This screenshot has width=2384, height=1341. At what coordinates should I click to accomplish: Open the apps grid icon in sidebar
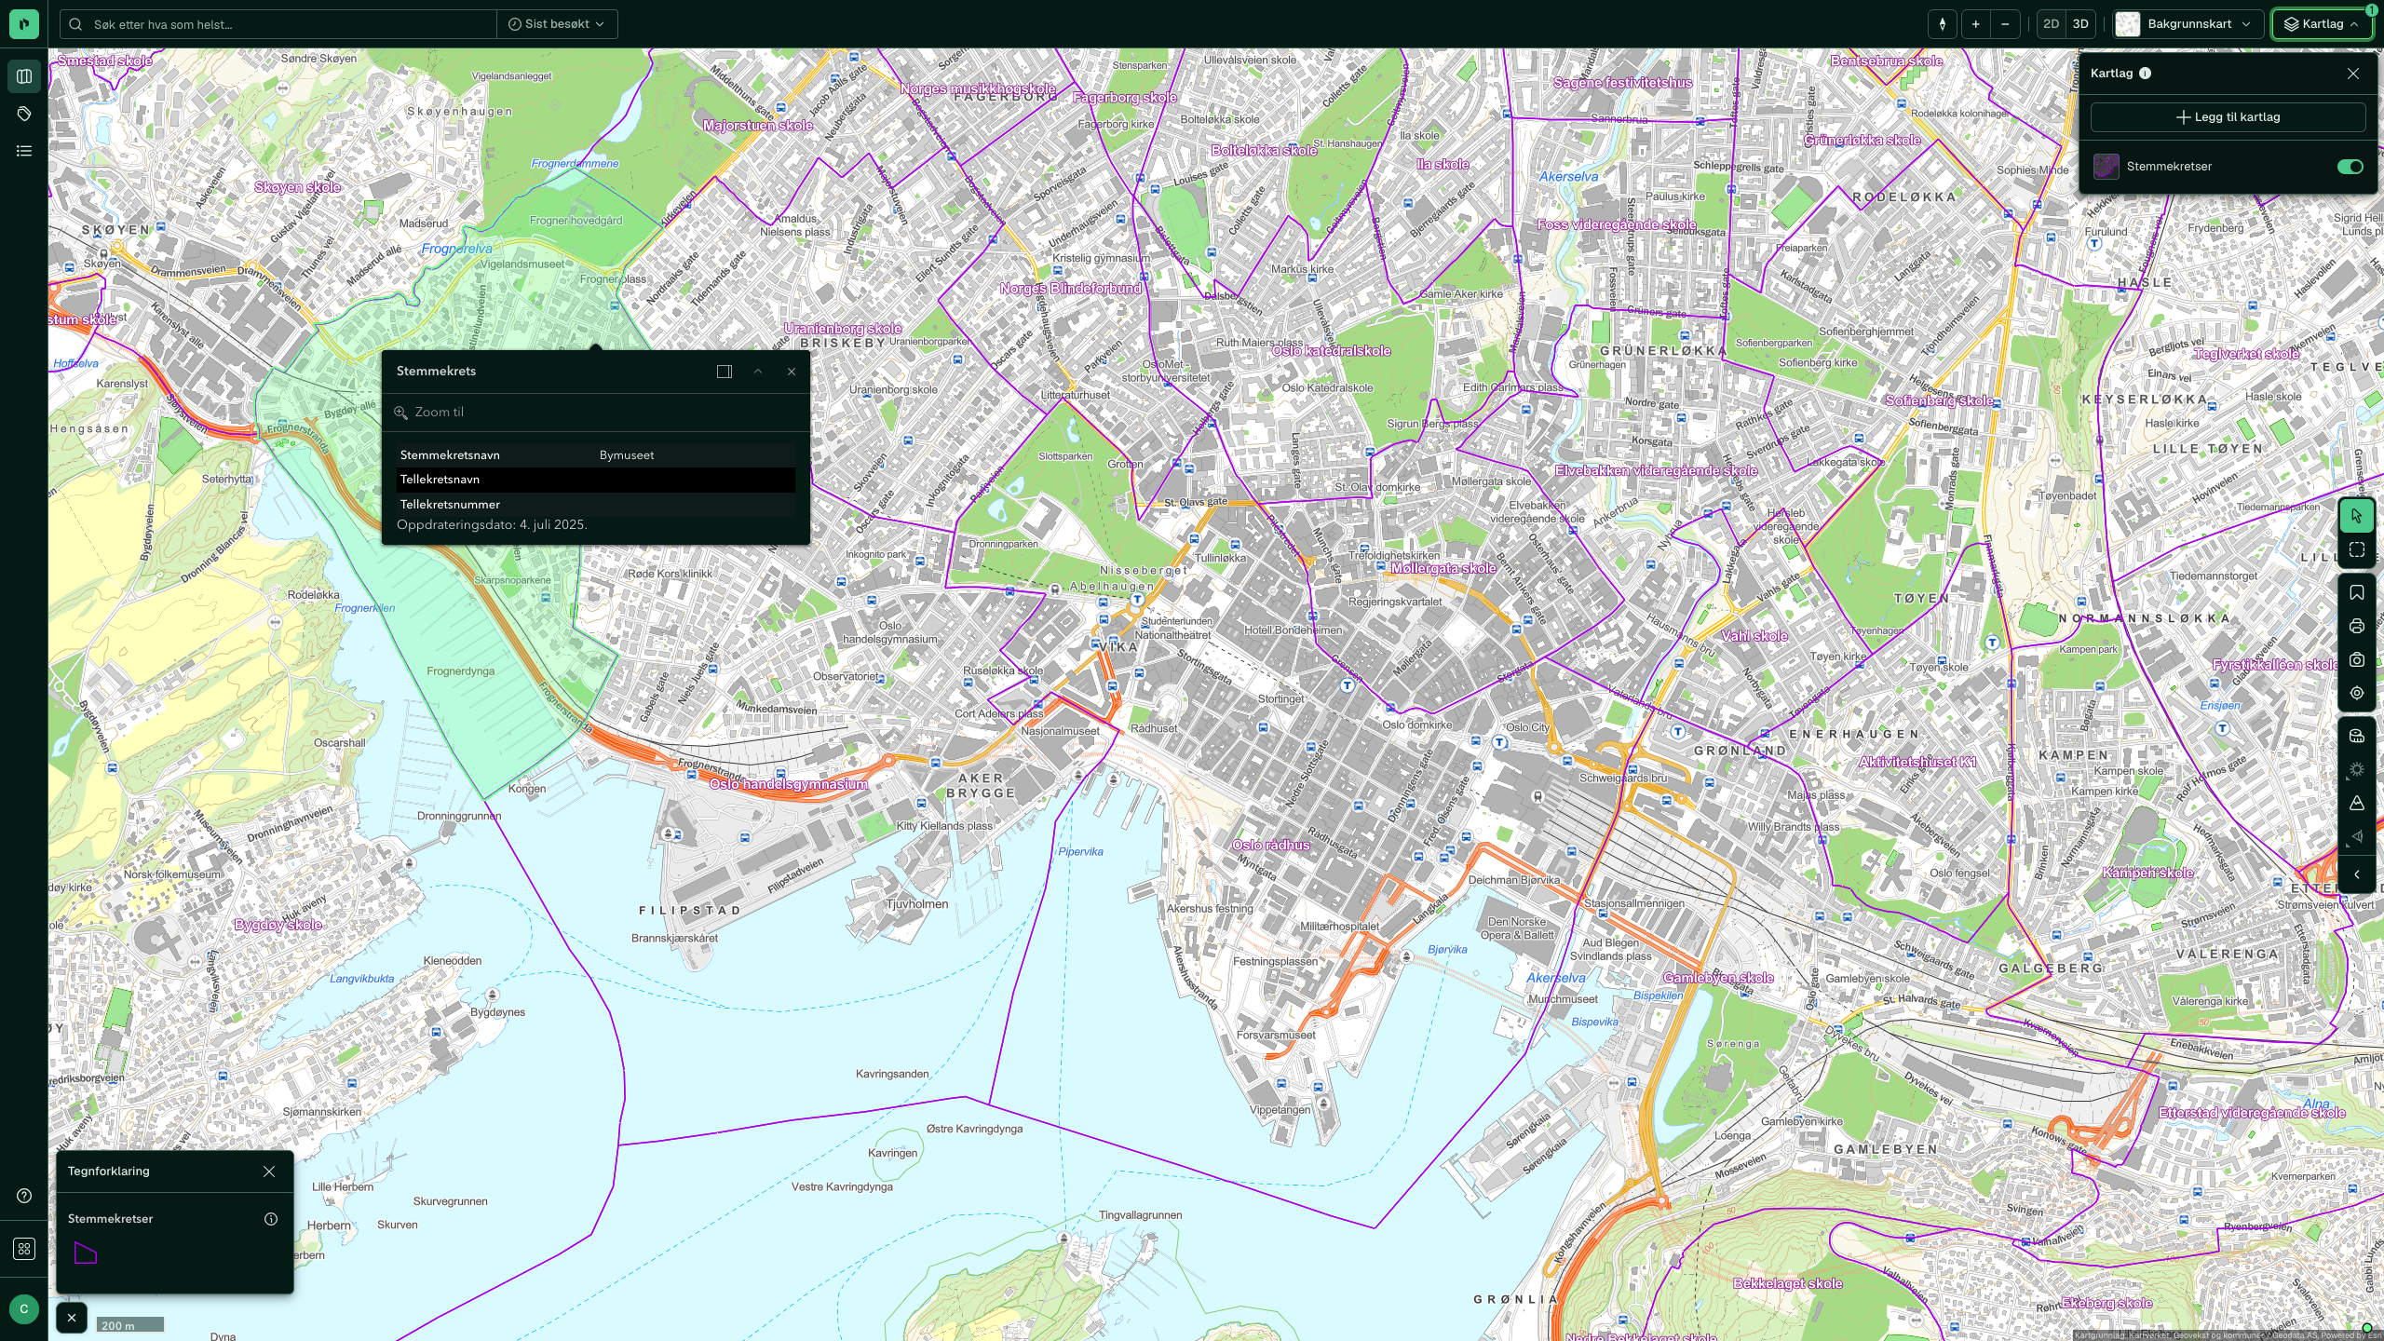(24, 1249)
